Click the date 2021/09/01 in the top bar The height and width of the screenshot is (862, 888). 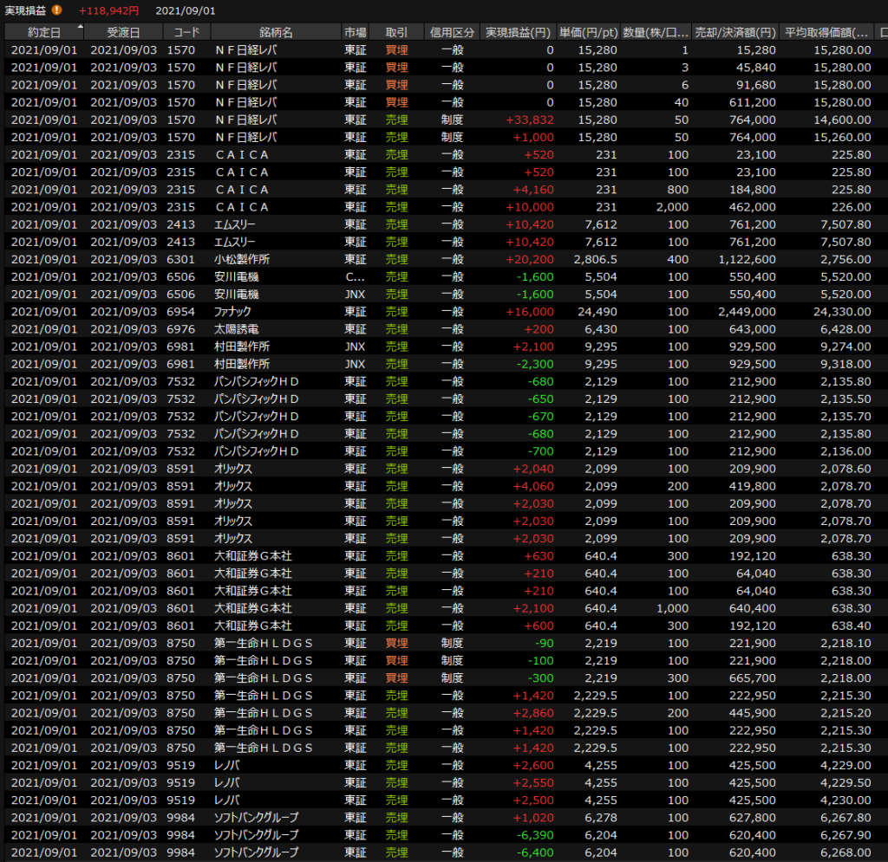click(x=186, y=10)
